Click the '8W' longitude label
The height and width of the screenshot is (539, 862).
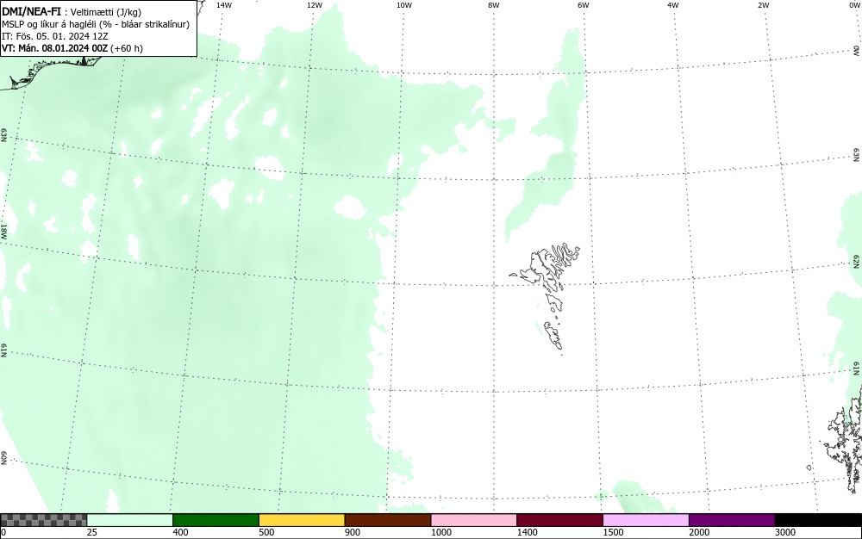pos(493,5)
